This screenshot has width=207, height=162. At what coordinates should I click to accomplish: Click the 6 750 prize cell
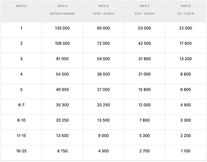click(x=62, y=151)
